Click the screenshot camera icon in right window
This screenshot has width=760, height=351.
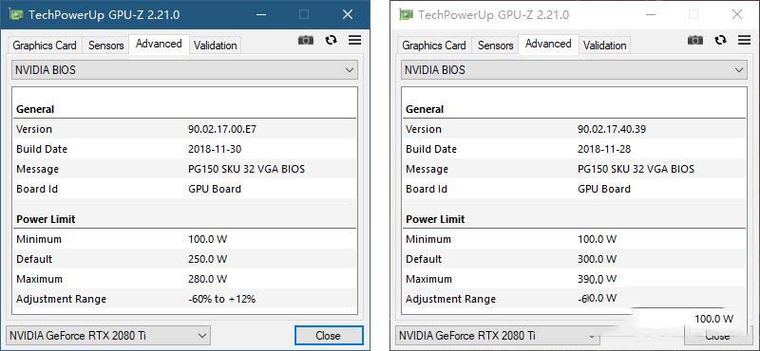tap(695, 40)
